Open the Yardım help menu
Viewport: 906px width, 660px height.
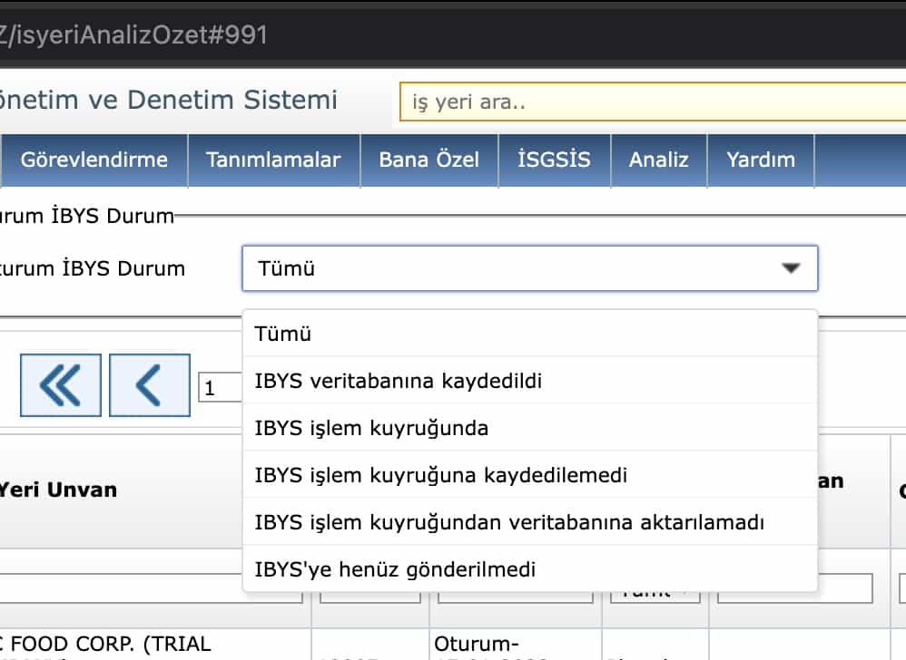pyautogui.click(x=760, y=160)
